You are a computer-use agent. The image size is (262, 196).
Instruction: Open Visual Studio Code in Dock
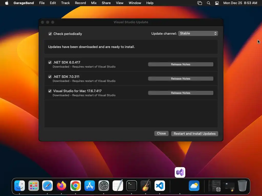point(160,186)
